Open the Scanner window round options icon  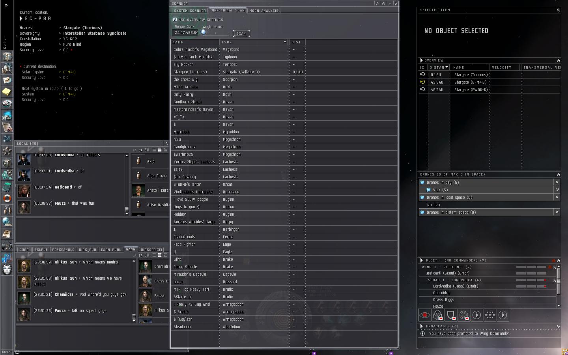click(383, 4)
